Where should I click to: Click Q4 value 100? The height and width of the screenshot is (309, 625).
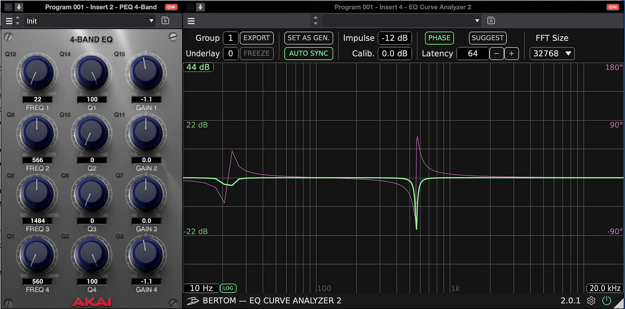[92, 282]
